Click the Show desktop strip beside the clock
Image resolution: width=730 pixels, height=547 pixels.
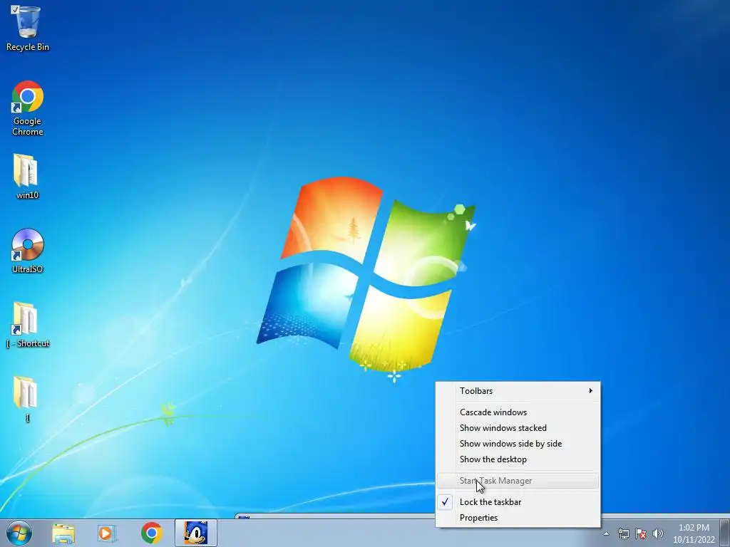[725, 533]
